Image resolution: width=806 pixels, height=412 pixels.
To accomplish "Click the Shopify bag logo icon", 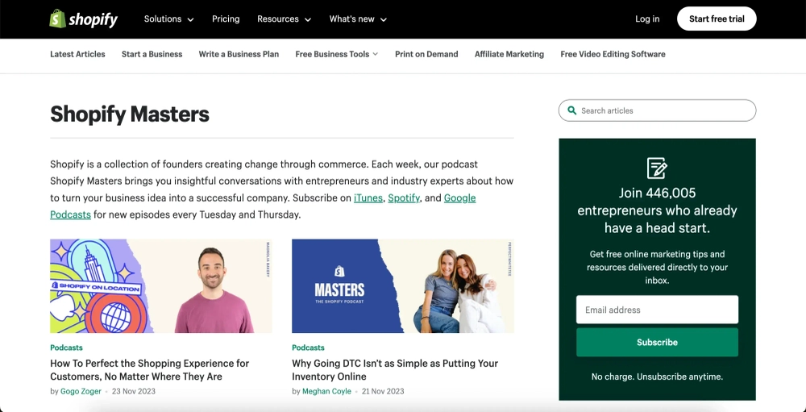I will coord(57,19).
